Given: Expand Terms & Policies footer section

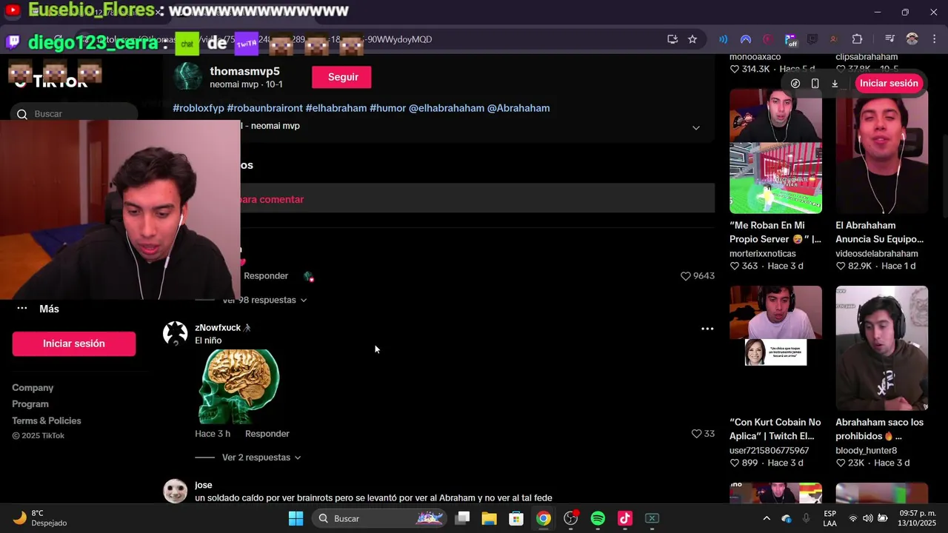Looking at the screenshot, I should pos(47,420).
